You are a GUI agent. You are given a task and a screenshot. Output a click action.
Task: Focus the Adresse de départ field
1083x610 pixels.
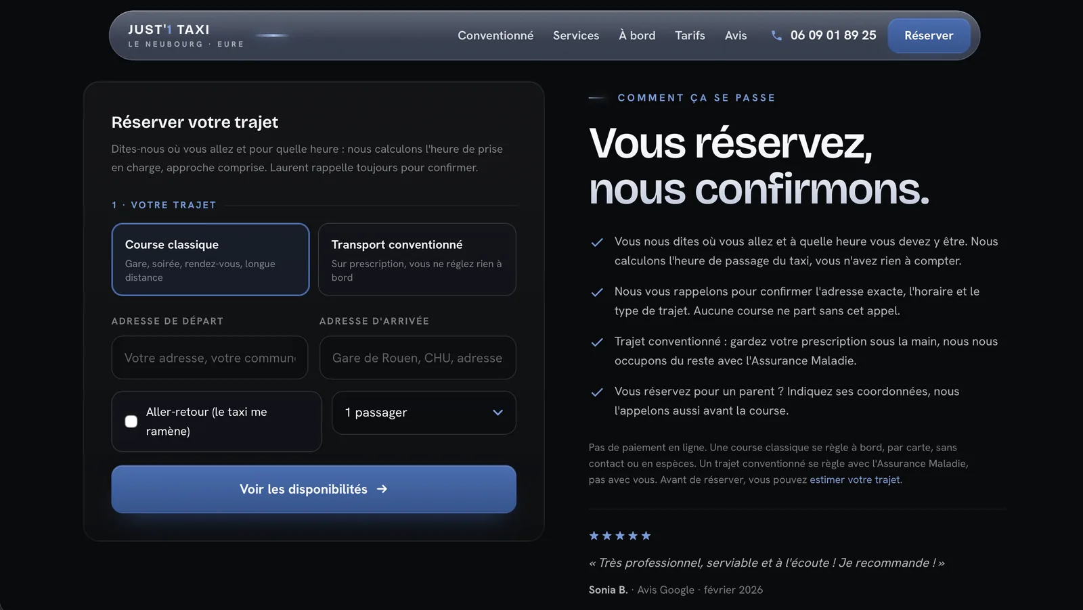[x=210, y=358]
